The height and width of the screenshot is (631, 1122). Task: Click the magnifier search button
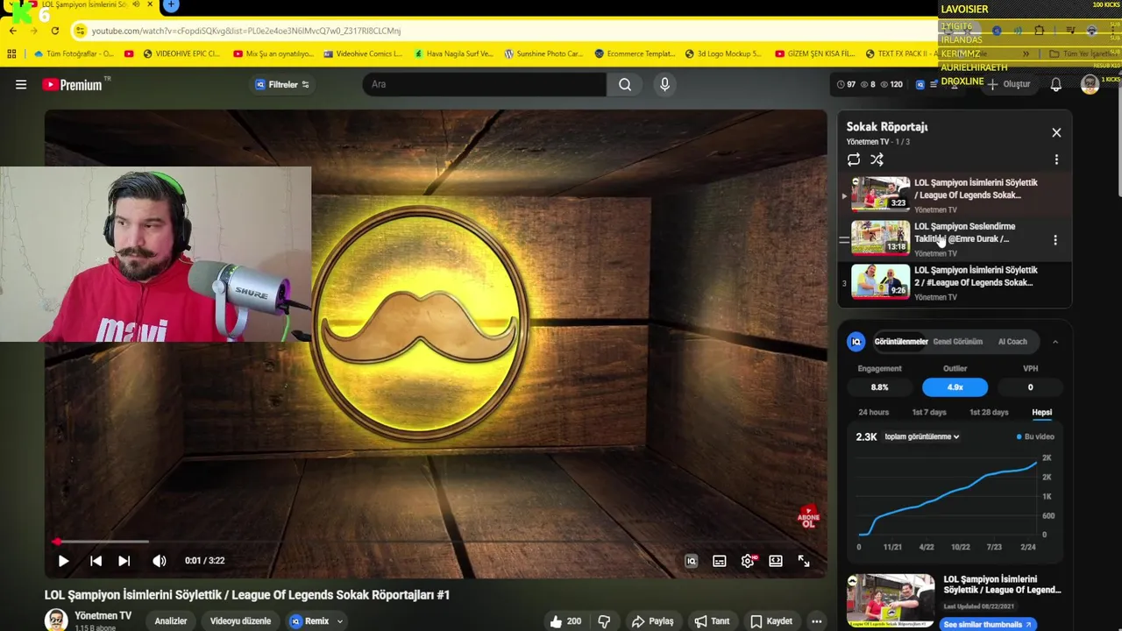pos(625,84)
